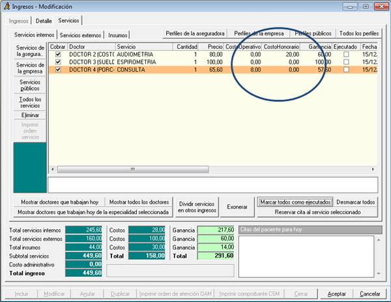Click the window icon in title bar

(8, 7)
